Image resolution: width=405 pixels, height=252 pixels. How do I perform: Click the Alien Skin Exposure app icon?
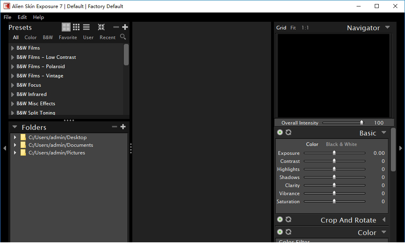(x=7, y=6)
